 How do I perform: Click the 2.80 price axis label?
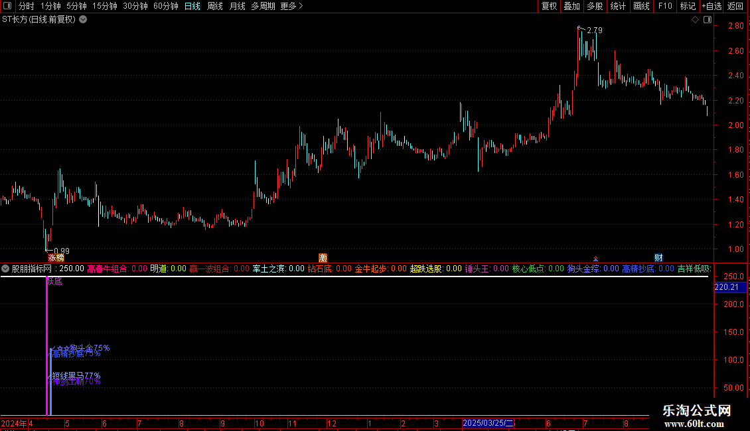(x=735, y=26)
